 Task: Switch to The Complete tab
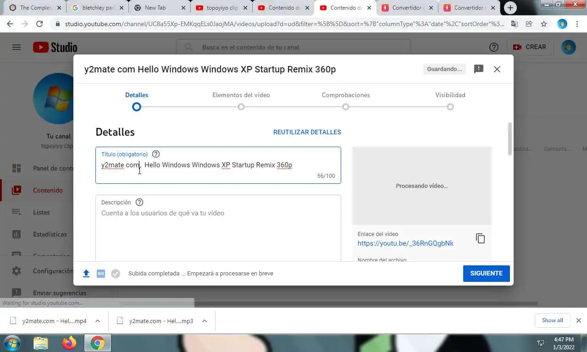pyautogui.click(x=35, y=8)
